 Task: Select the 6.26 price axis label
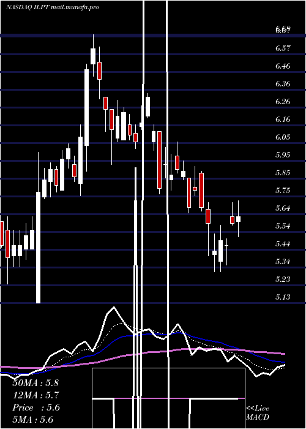click(283, 102)
